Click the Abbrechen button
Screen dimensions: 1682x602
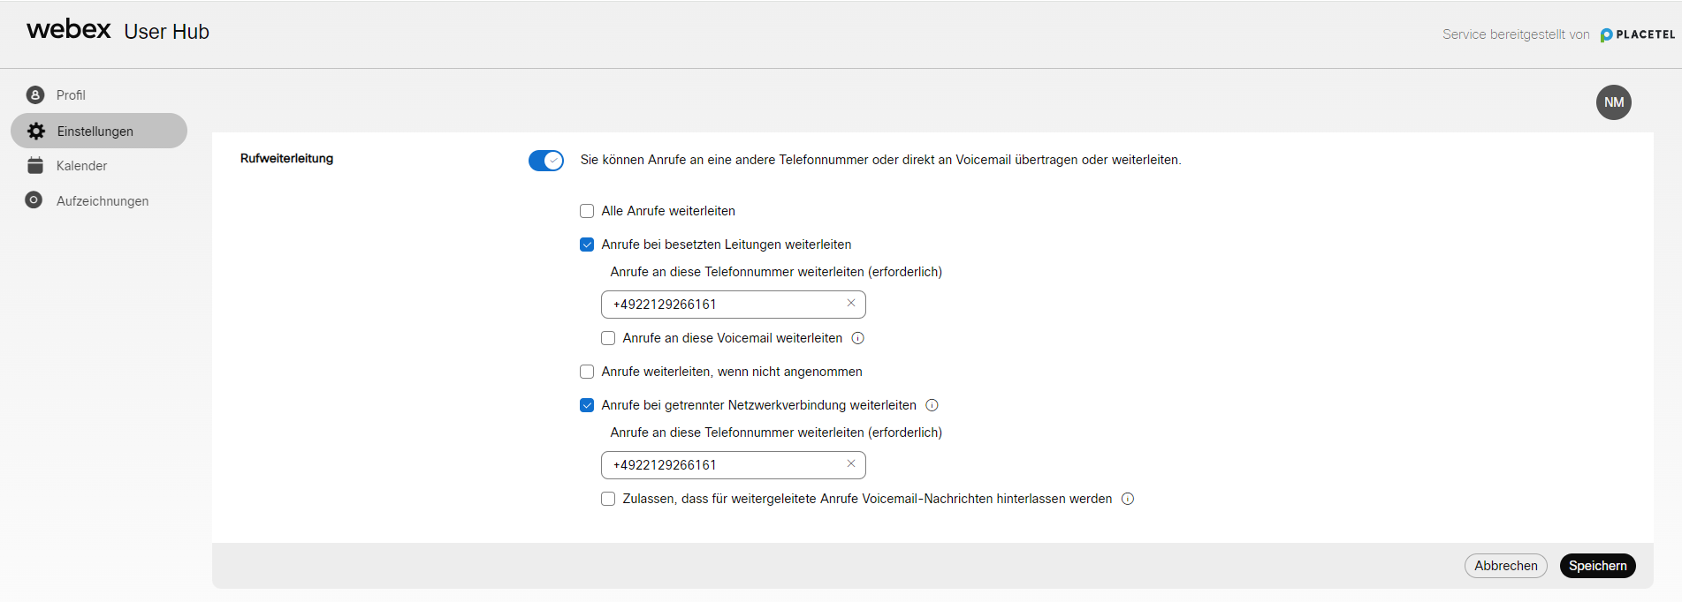tap(1505, 566)
